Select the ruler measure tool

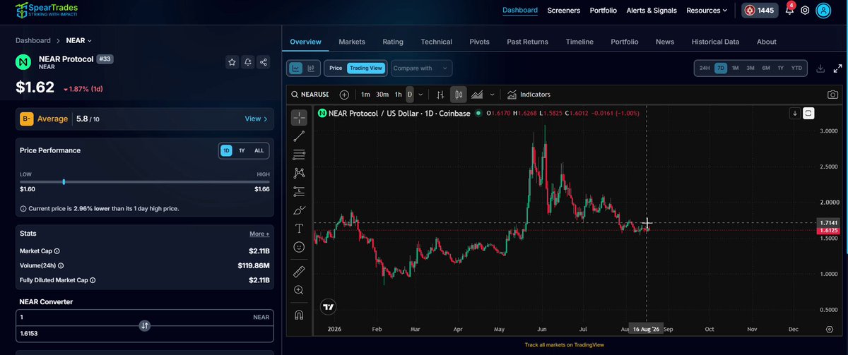[299, 271]
